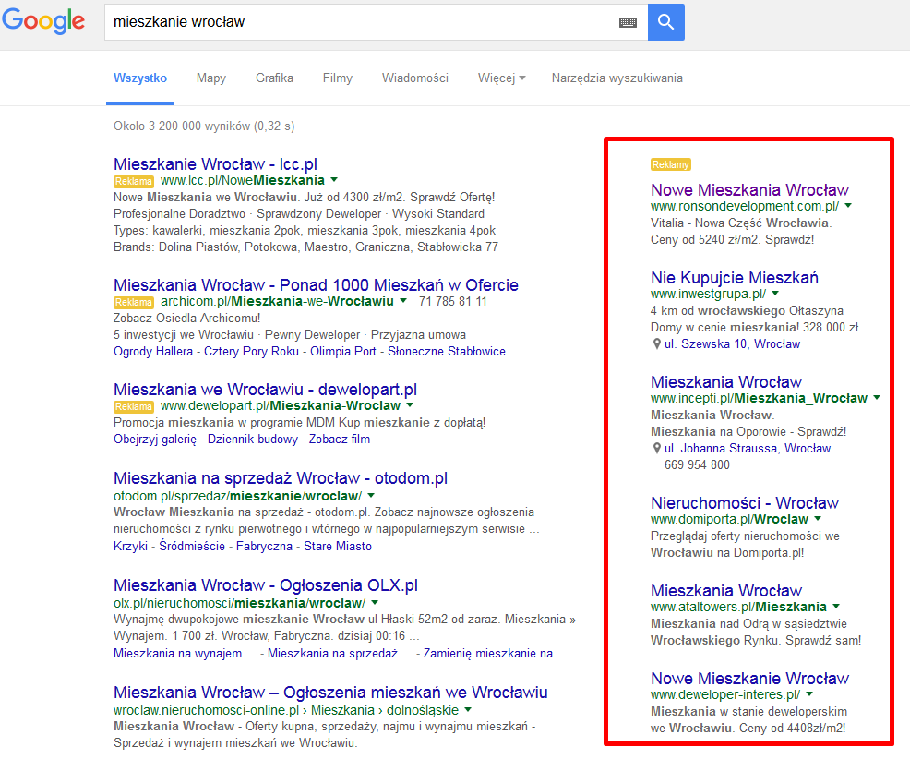This screenshot has height=759, width=910.
Task: Switch to the Filmy tab
Action: [x=338, y=78]
